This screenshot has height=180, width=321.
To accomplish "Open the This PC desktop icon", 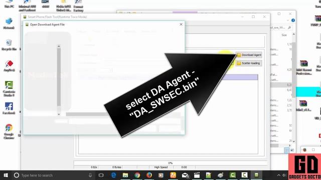I will click(9, 4).
